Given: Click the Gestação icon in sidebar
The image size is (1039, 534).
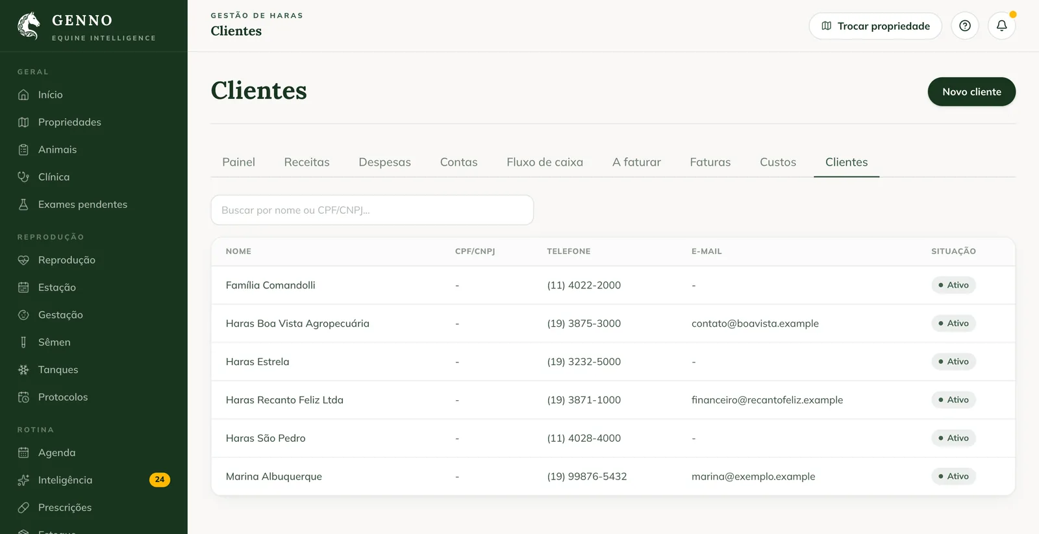Looking at the screenshot, I should (23, 314).
